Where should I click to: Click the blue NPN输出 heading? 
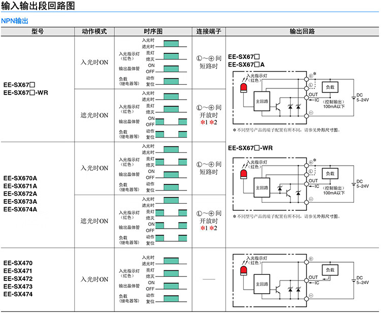click(15, 21)
